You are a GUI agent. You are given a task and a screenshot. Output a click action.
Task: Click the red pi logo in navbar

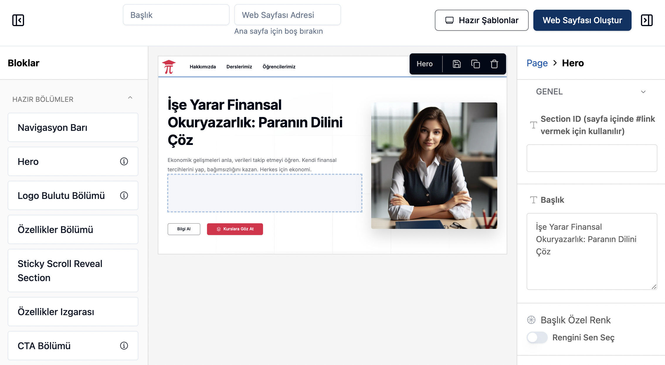pos(169,67)
